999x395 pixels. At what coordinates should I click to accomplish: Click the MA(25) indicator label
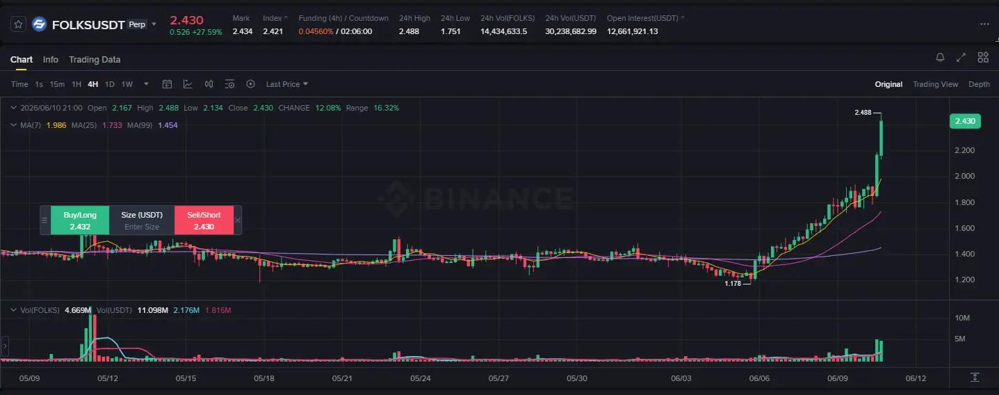click(86, 124)
